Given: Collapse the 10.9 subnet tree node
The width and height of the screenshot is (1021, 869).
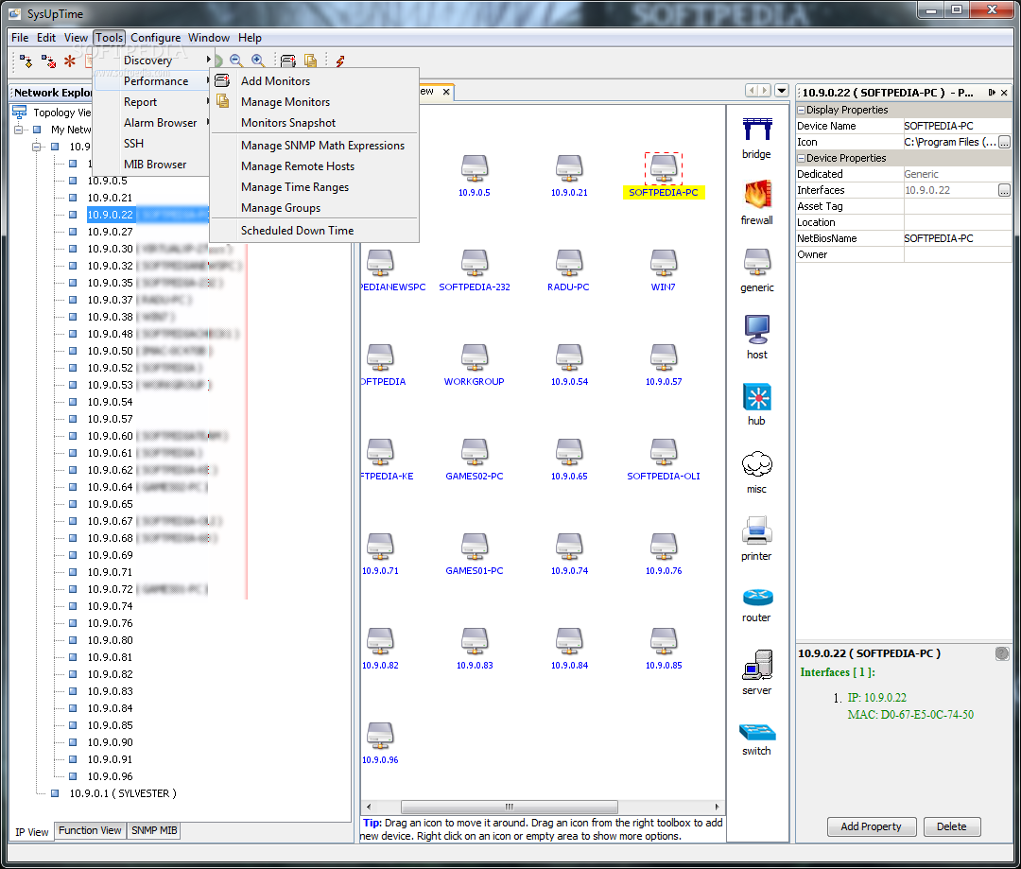Looking at the screenshot, I should pos(37,147).
